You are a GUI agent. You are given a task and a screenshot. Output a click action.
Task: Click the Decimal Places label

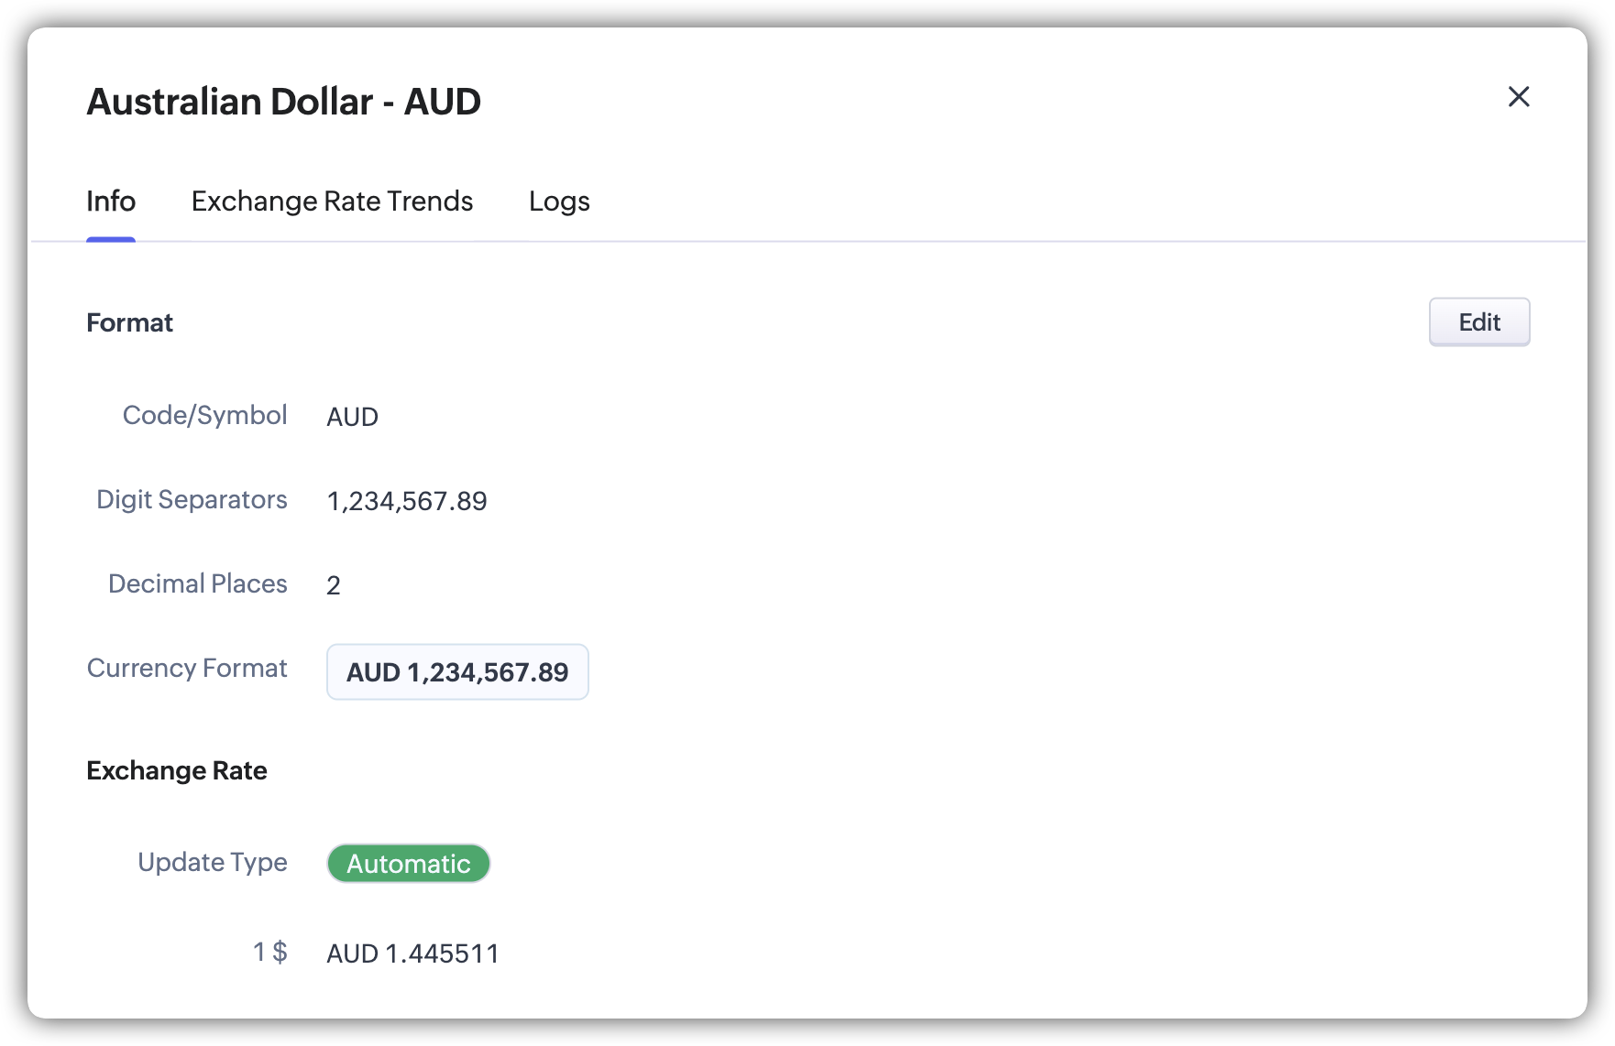tap(197, 583)
